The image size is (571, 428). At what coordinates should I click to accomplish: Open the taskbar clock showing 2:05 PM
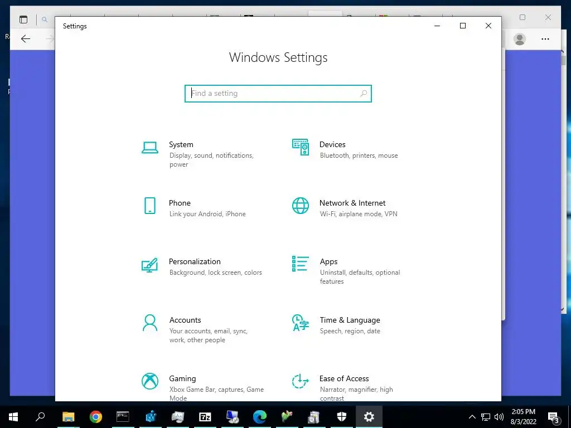tap(523, 417)
